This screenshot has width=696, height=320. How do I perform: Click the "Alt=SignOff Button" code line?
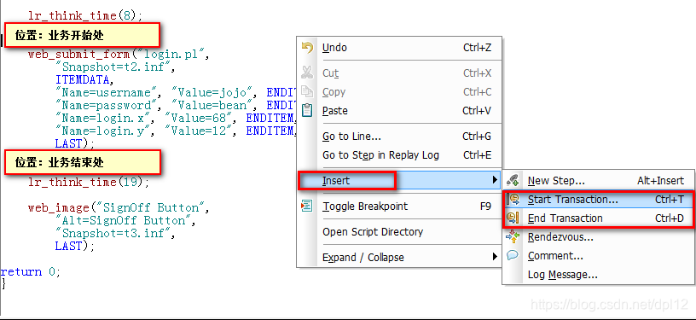tap(125, 220)
